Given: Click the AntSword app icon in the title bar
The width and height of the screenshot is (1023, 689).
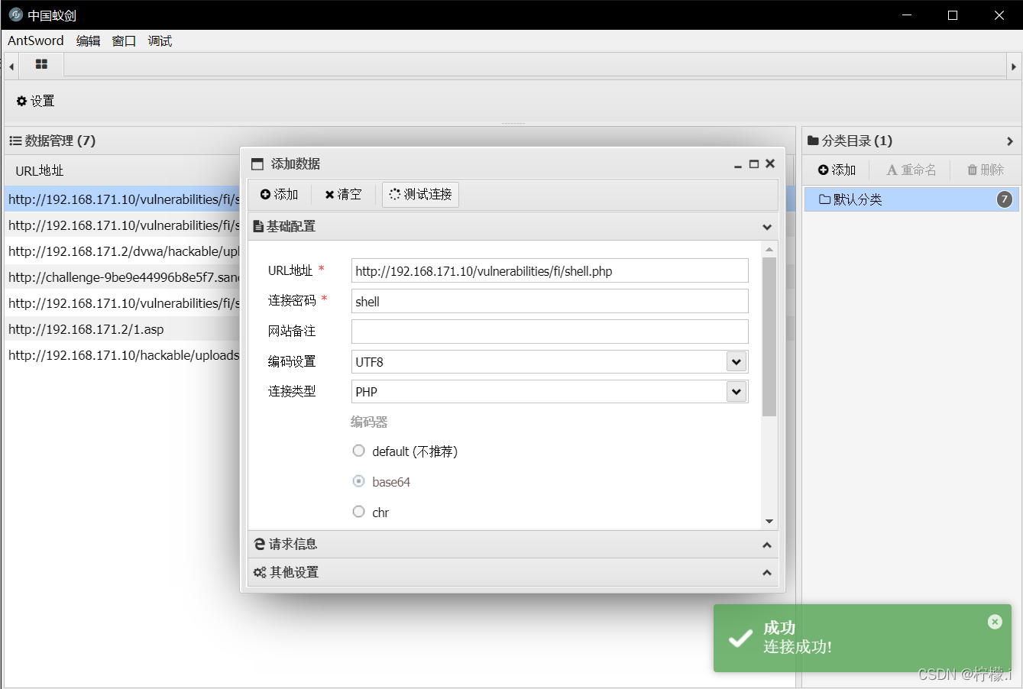Looking at the screenshot, I should tap(15, 15).
